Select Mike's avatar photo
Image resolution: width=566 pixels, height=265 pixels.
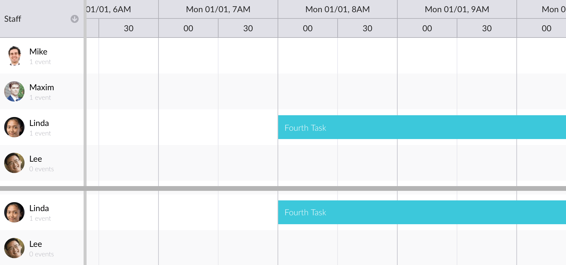point(14,56)
